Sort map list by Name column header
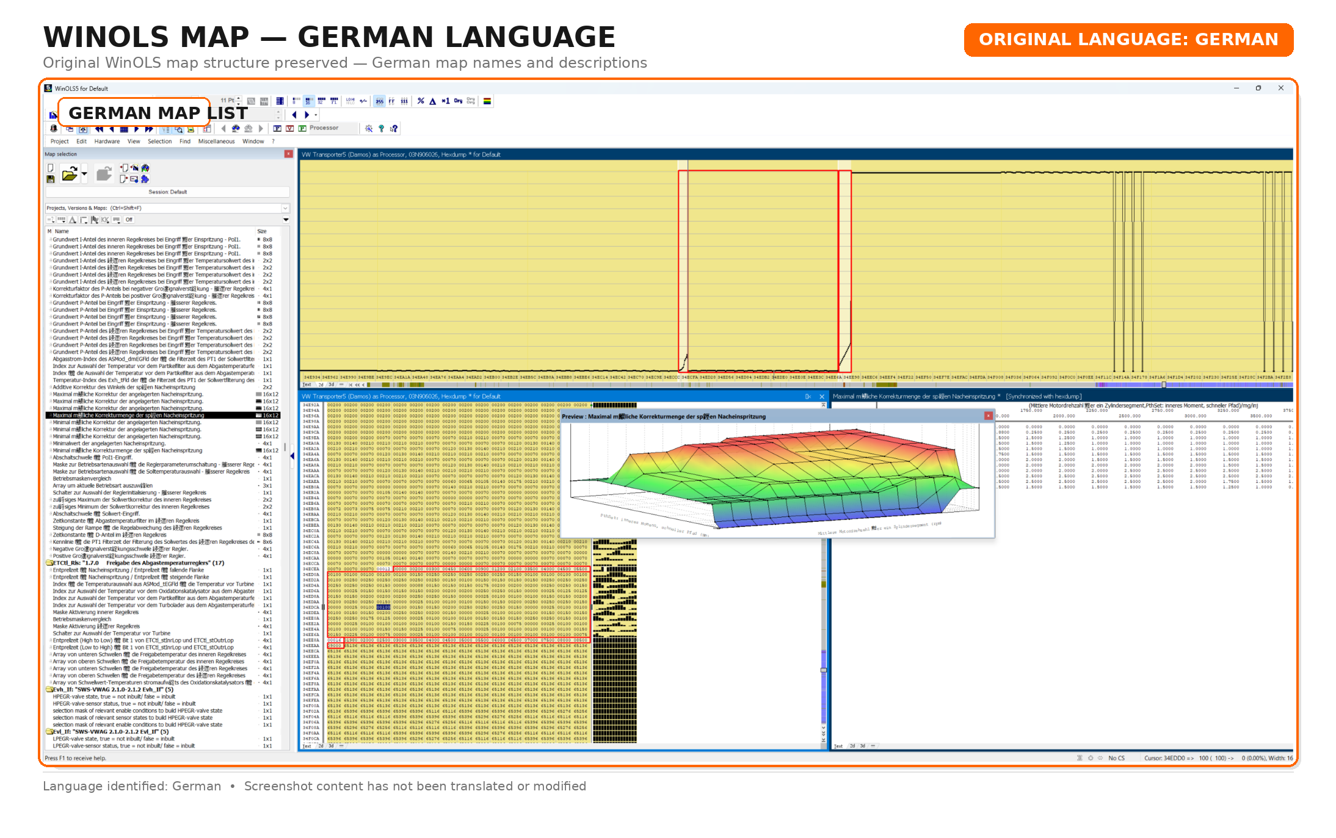This screenshot has width=1336, height=838. coord(62,231)
